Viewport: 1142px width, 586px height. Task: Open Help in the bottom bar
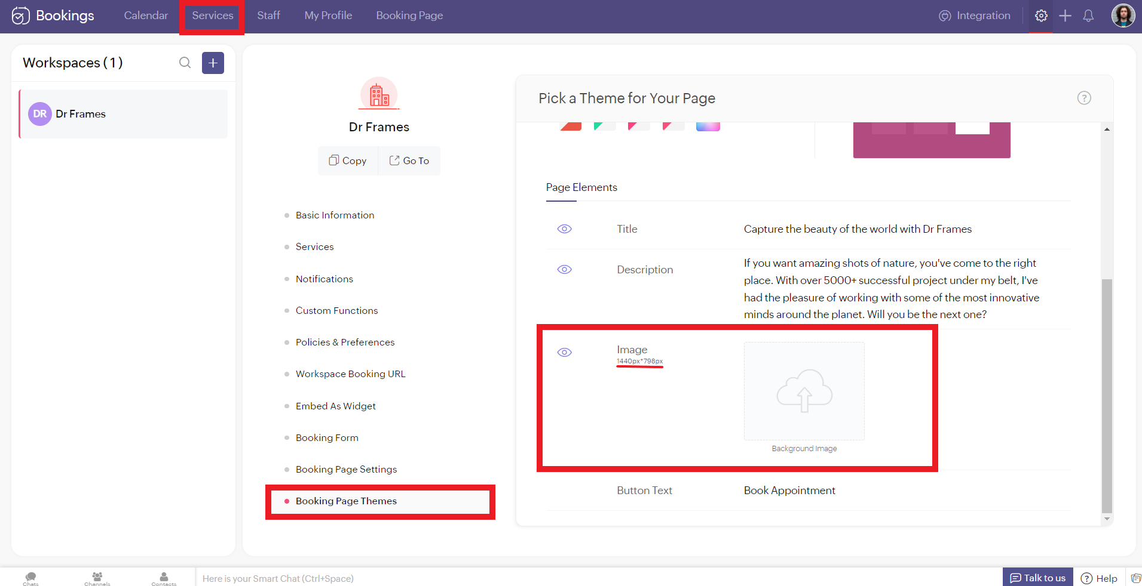pyautogui.click(x=1099, y=578)
